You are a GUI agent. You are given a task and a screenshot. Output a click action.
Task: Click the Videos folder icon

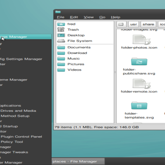(61, 70)
